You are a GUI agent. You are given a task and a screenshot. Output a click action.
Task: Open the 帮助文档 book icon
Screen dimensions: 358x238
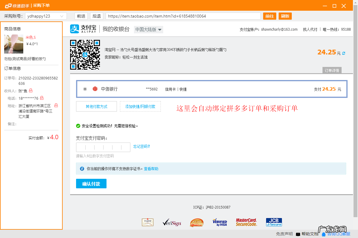pos(298,234)
